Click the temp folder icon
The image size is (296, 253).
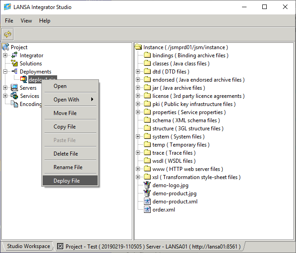147,145
